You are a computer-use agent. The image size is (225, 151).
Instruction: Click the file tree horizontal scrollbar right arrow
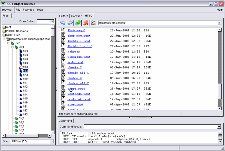49,136
